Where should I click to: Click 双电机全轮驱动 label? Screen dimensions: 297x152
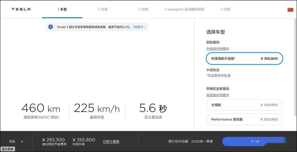tap(218, 88)
